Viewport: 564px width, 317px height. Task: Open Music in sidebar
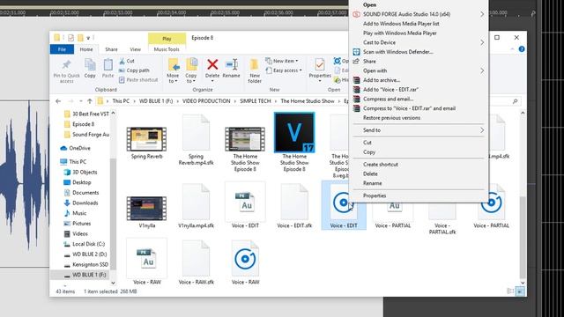tap(75, 213)
